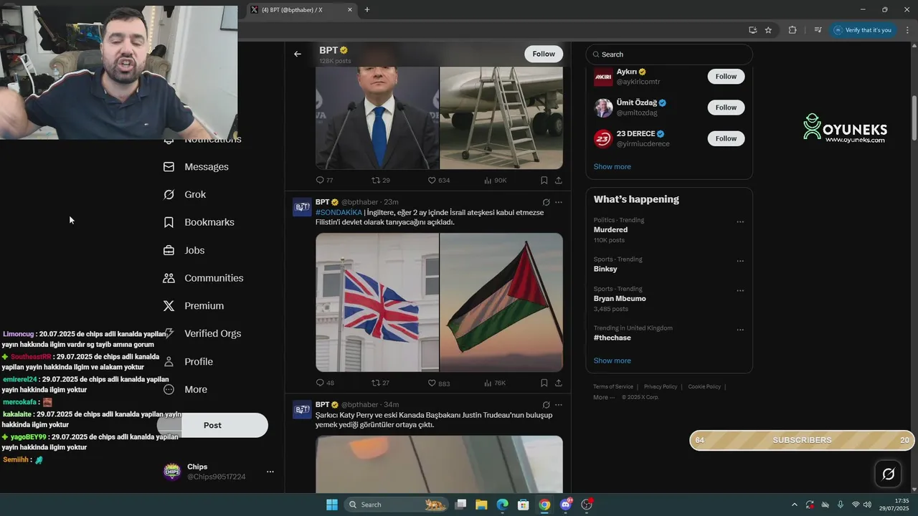The height and width of the screenshot is (516, 918).
Task: Reply to the İngiltere Filistin tweet
Action: (x=325, y=383)
